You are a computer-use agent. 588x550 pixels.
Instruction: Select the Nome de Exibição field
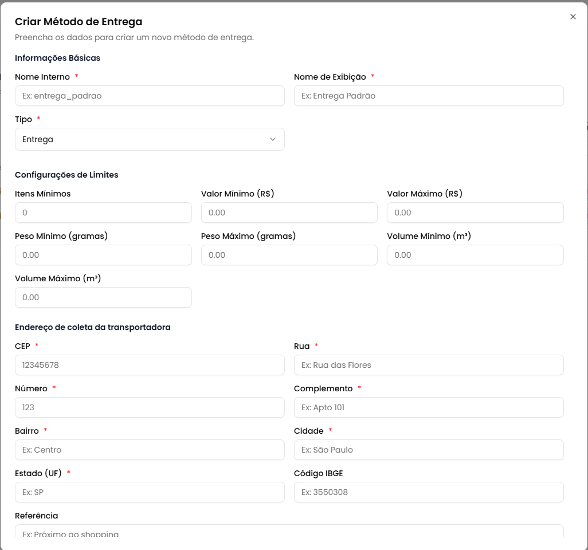(x=428, y=96)
